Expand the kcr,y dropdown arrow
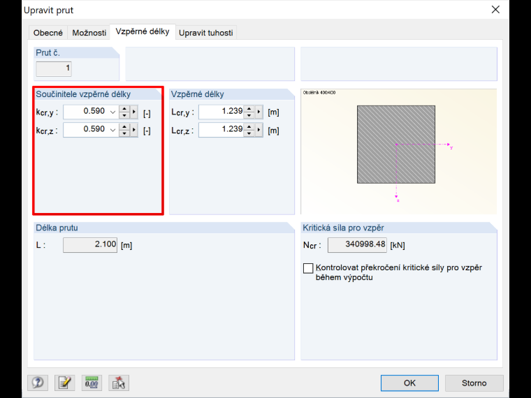 [112, 112]
